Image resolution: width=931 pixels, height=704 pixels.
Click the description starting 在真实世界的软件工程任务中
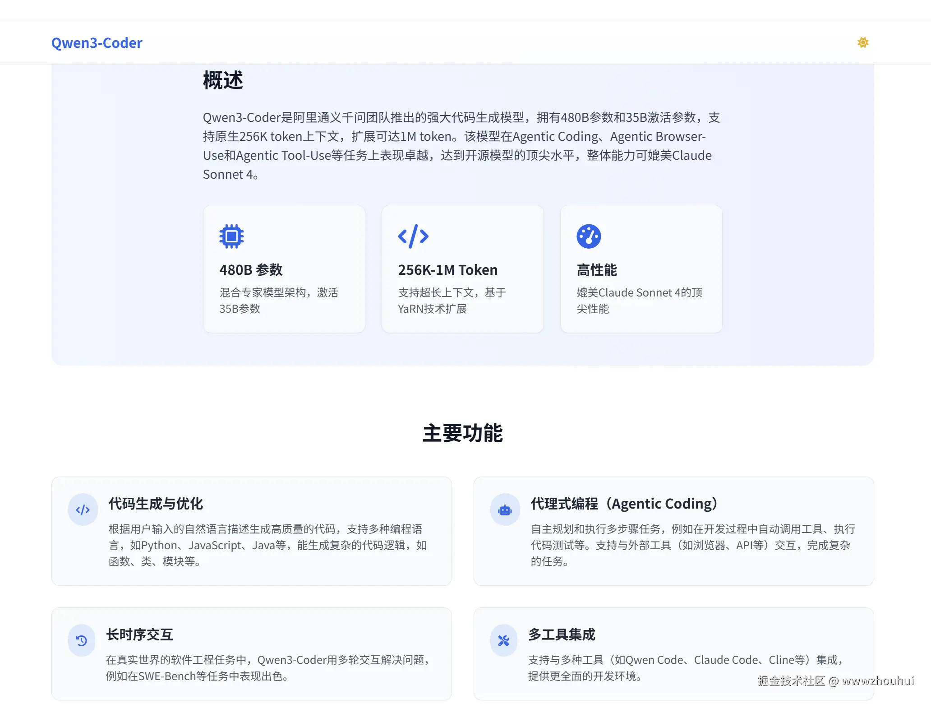(267, 668)
